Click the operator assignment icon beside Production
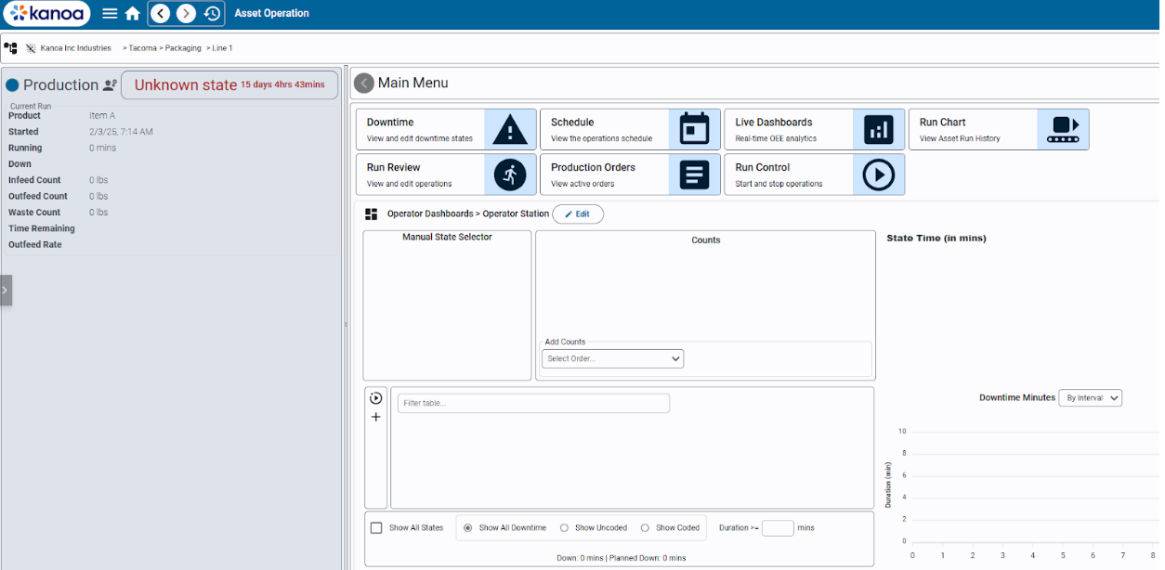1165x570 pixels. click(x=111, y=84)
